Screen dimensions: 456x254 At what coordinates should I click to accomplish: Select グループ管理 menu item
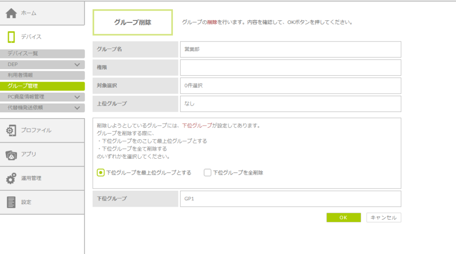pos(42,86)
